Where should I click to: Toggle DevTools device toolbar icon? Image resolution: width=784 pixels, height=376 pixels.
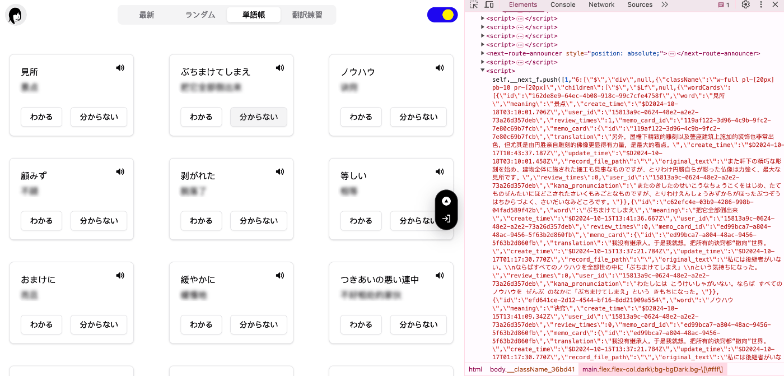tap(489, 4)
